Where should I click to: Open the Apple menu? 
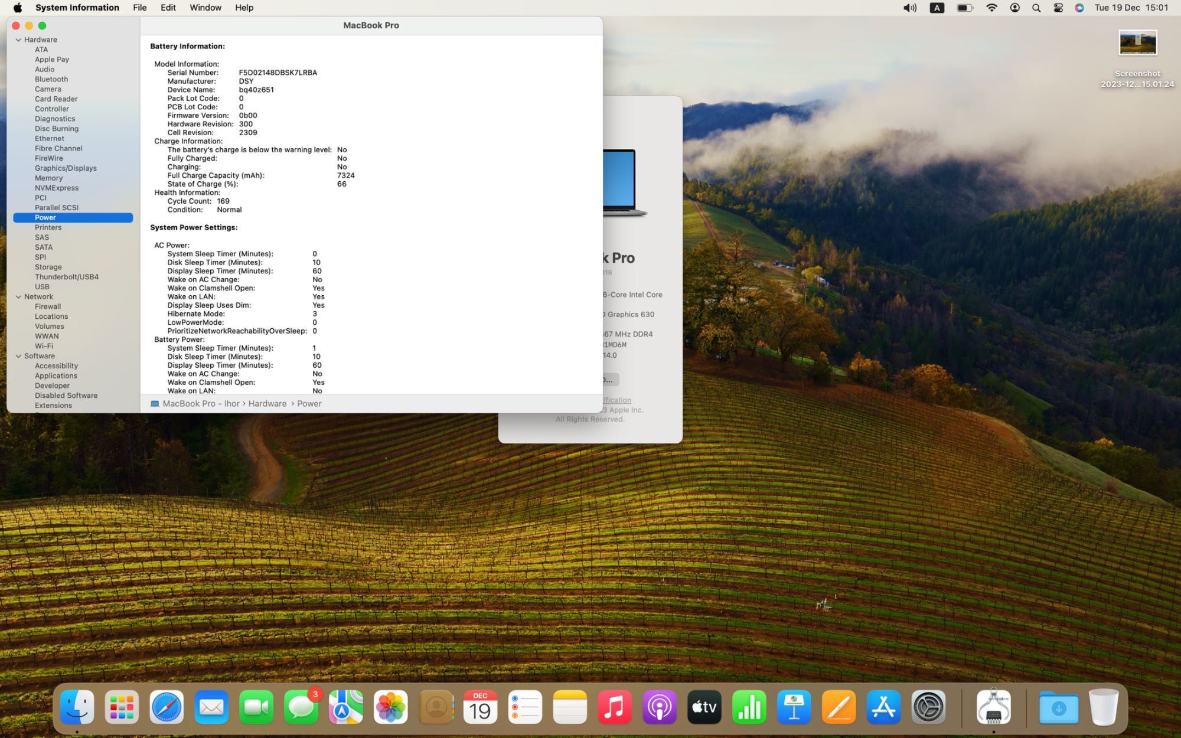18,8
